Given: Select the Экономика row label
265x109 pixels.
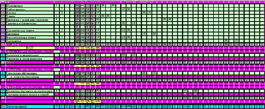Looking at the screenshot, I should (x=30, y=41).
